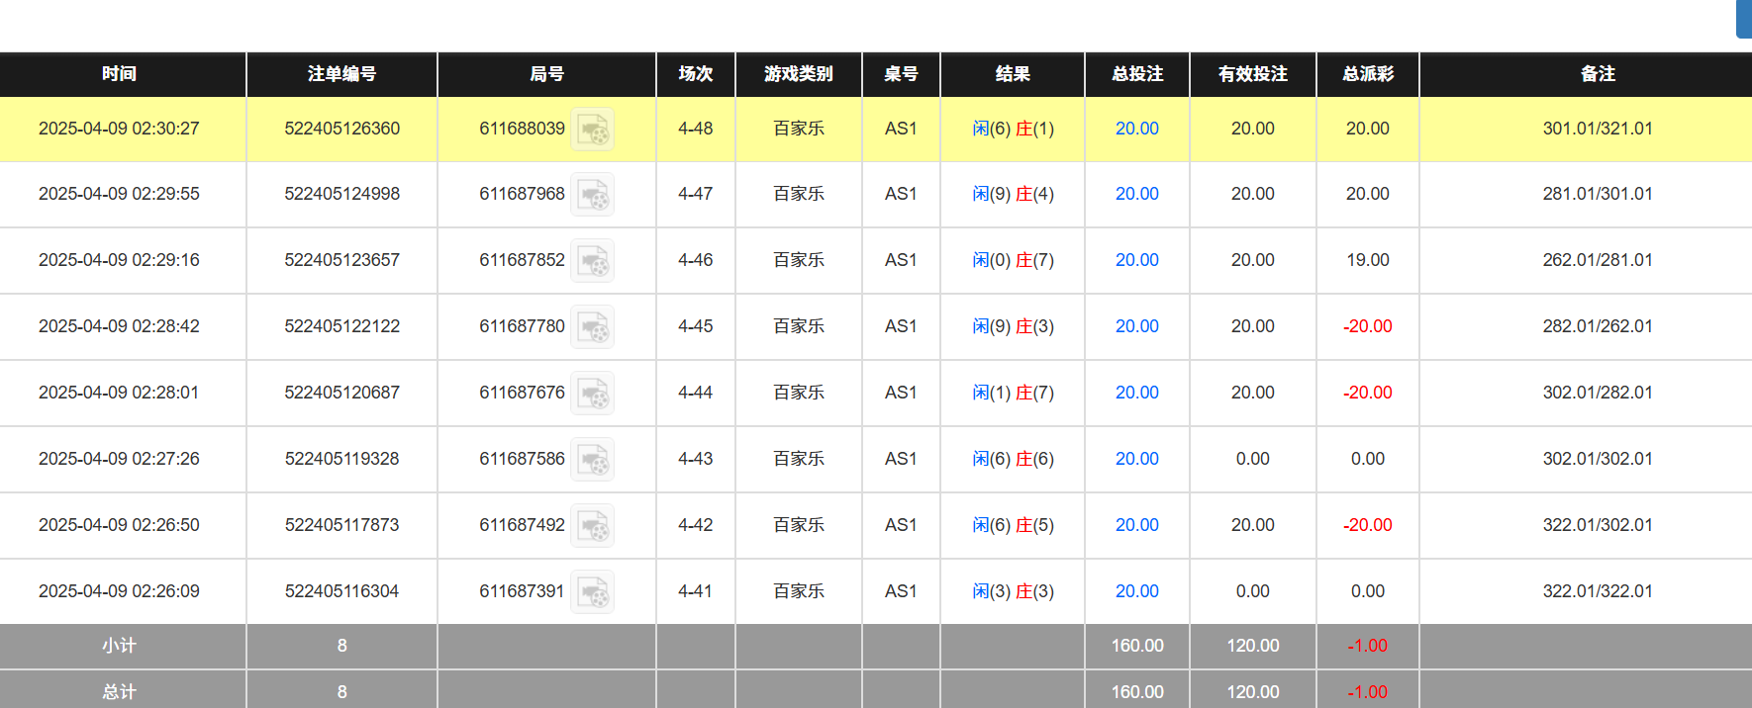
Task: Select the 总派彩 column header
Action: (1367, 74)
